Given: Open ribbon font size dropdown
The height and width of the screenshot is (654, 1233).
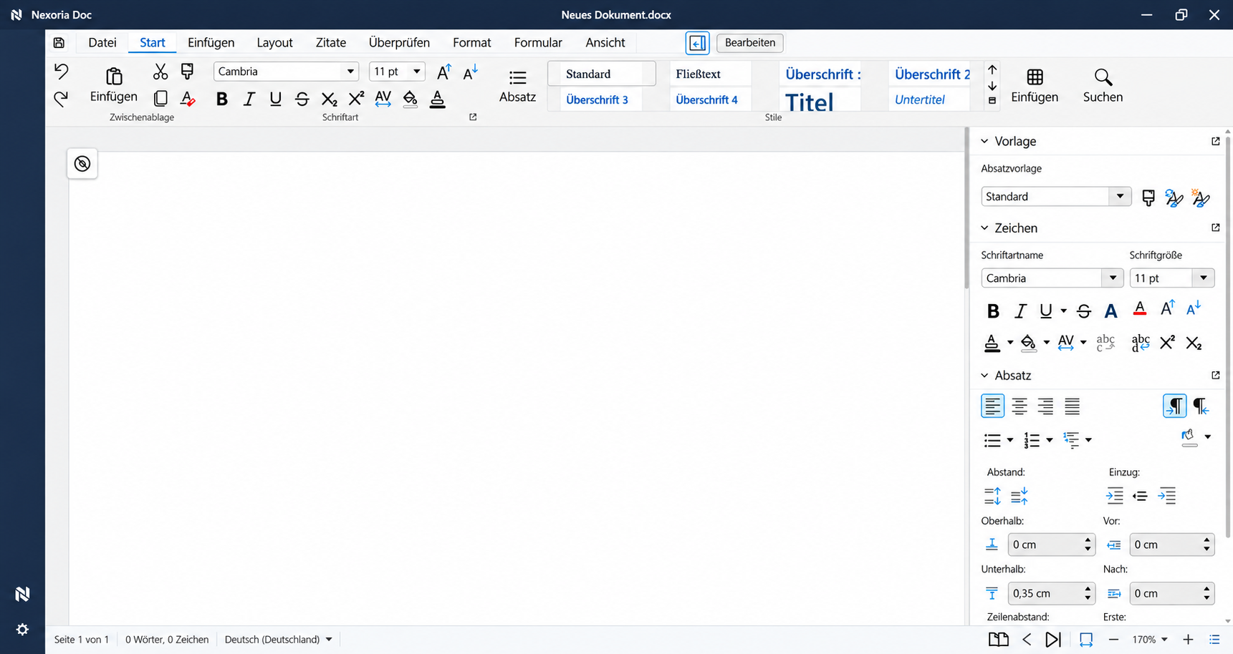Looking at the screenshot, I should (416, 72).
